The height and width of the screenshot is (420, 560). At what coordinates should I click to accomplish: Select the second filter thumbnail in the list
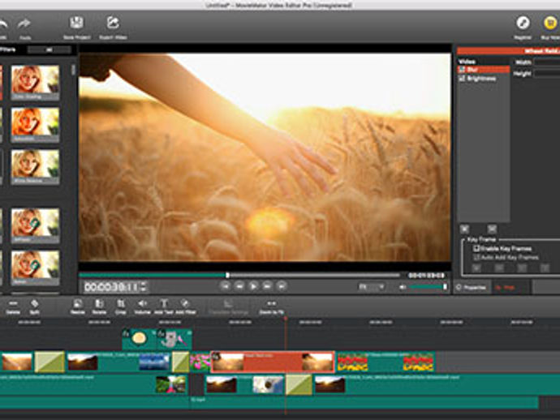[x=35, y=125]
